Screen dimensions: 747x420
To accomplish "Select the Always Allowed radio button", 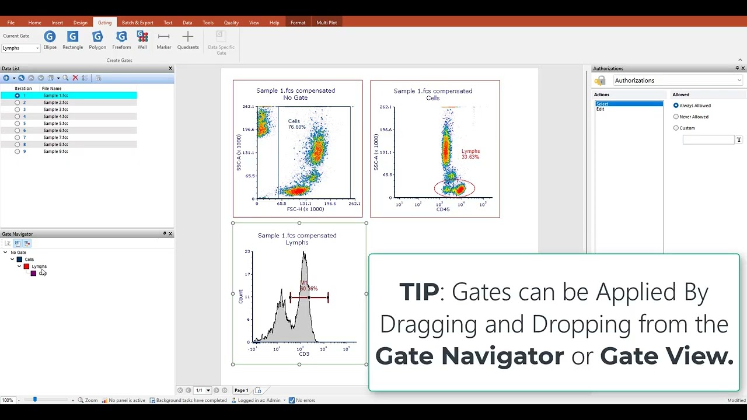I will point(676,106).
